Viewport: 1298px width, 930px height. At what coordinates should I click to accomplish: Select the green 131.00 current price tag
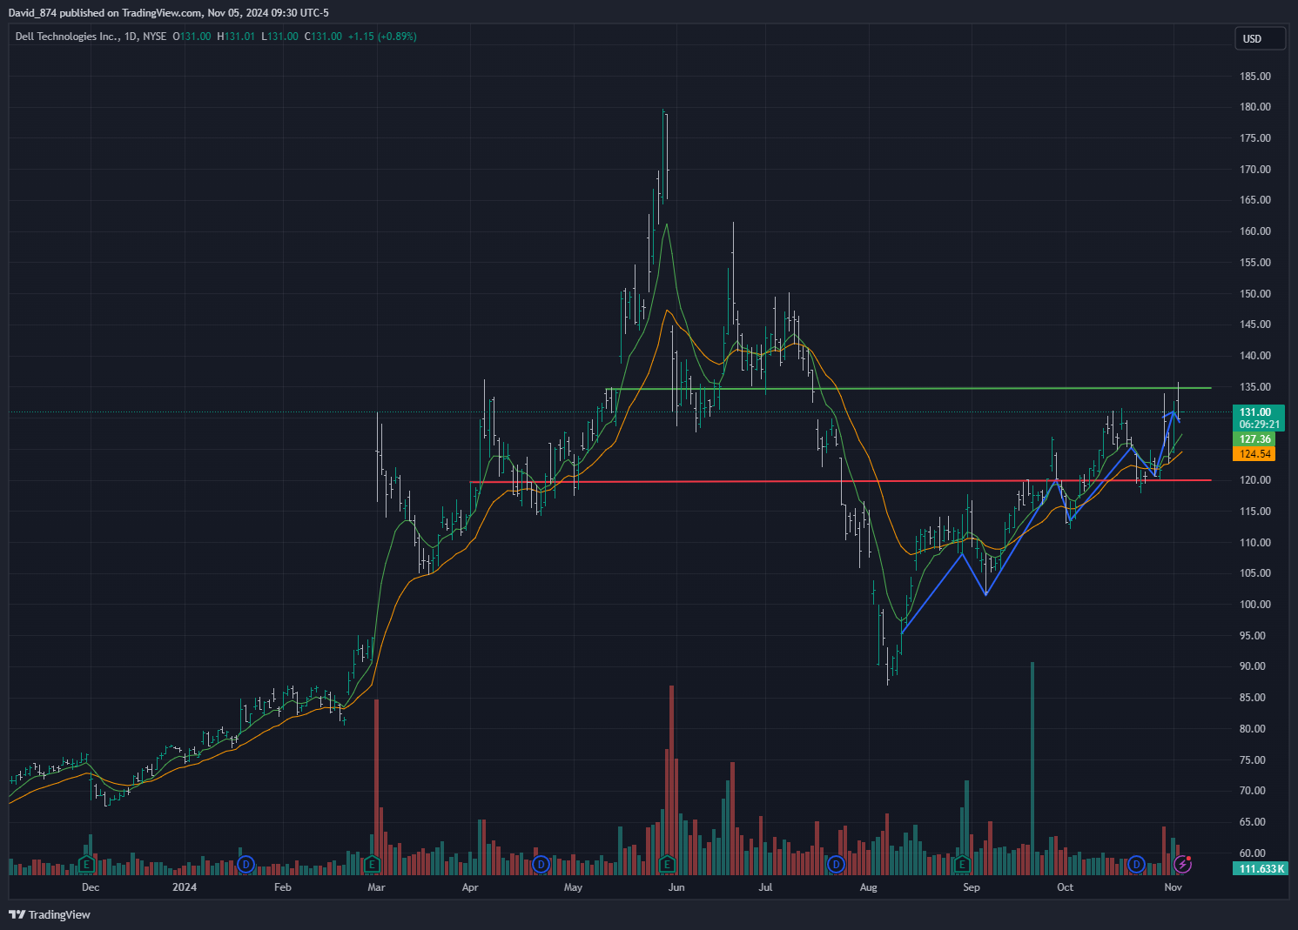1259,412
